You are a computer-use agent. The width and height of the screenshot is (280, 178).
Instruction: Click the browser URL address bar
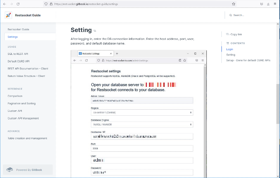(x=139, y=4)
